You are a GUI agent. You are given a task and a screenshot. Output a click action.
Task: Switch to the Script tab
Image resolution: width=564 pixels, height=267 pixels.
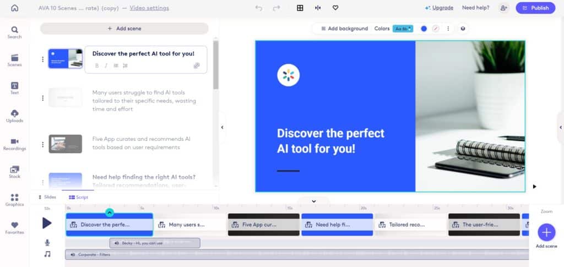click(78, 197)
